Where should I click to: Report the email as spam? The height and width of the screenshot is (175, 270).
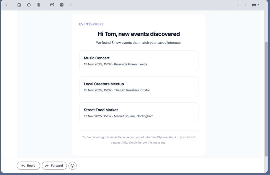pyautogui.click(x=29, y=5)
